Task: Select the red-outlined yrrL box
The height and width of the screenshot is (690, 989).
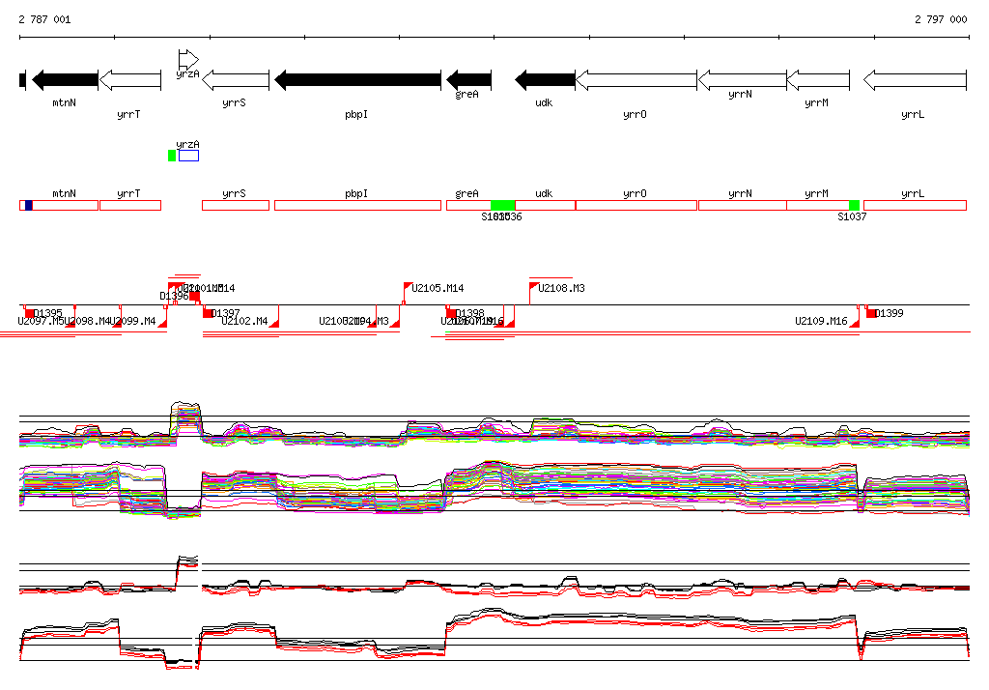Action: (915, 205)
